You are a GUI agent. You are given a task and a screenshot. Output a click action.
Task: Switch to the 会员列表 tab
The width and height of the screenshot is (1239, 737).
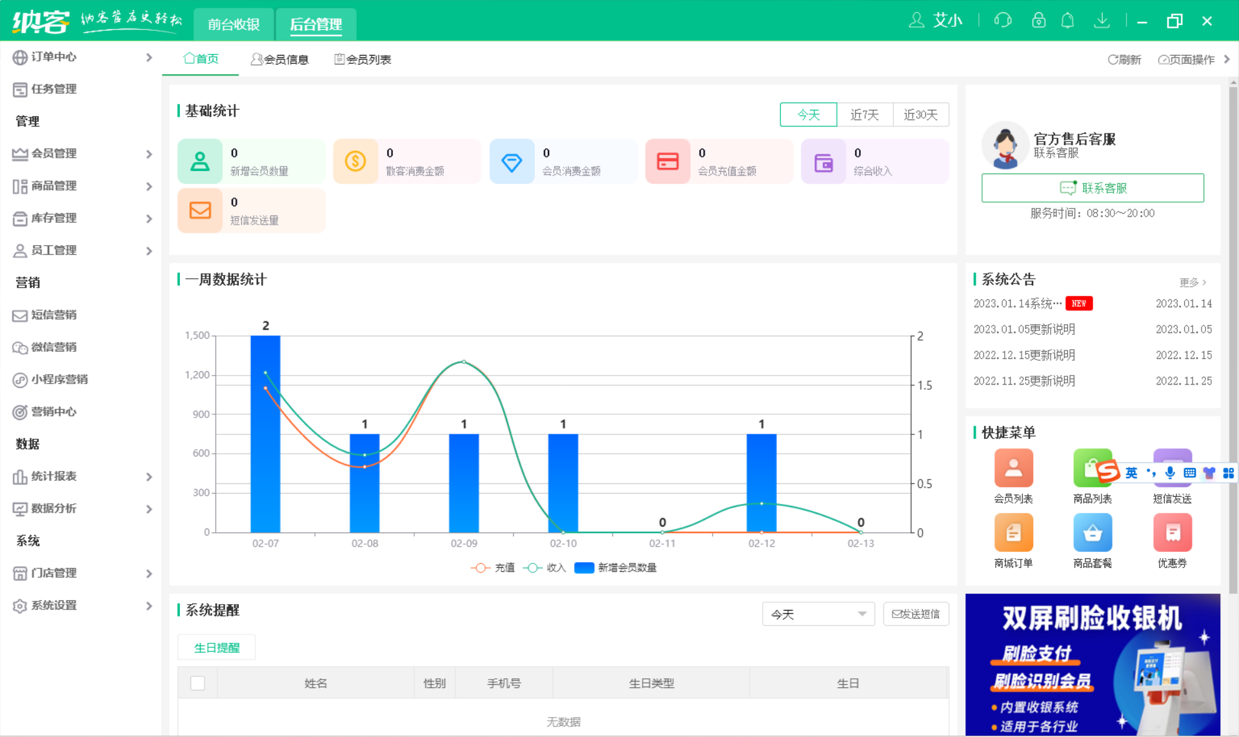click(362, 59)
